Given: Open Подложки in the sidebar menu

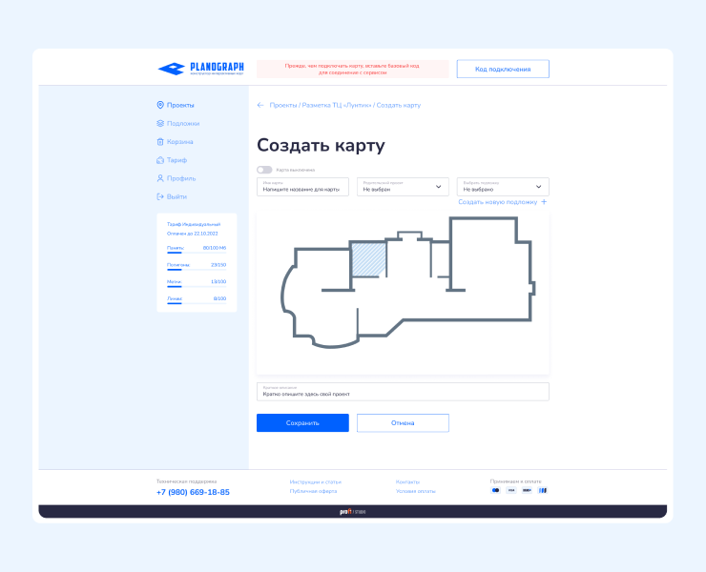Looking at the screenshot, I should click(183, 123).
